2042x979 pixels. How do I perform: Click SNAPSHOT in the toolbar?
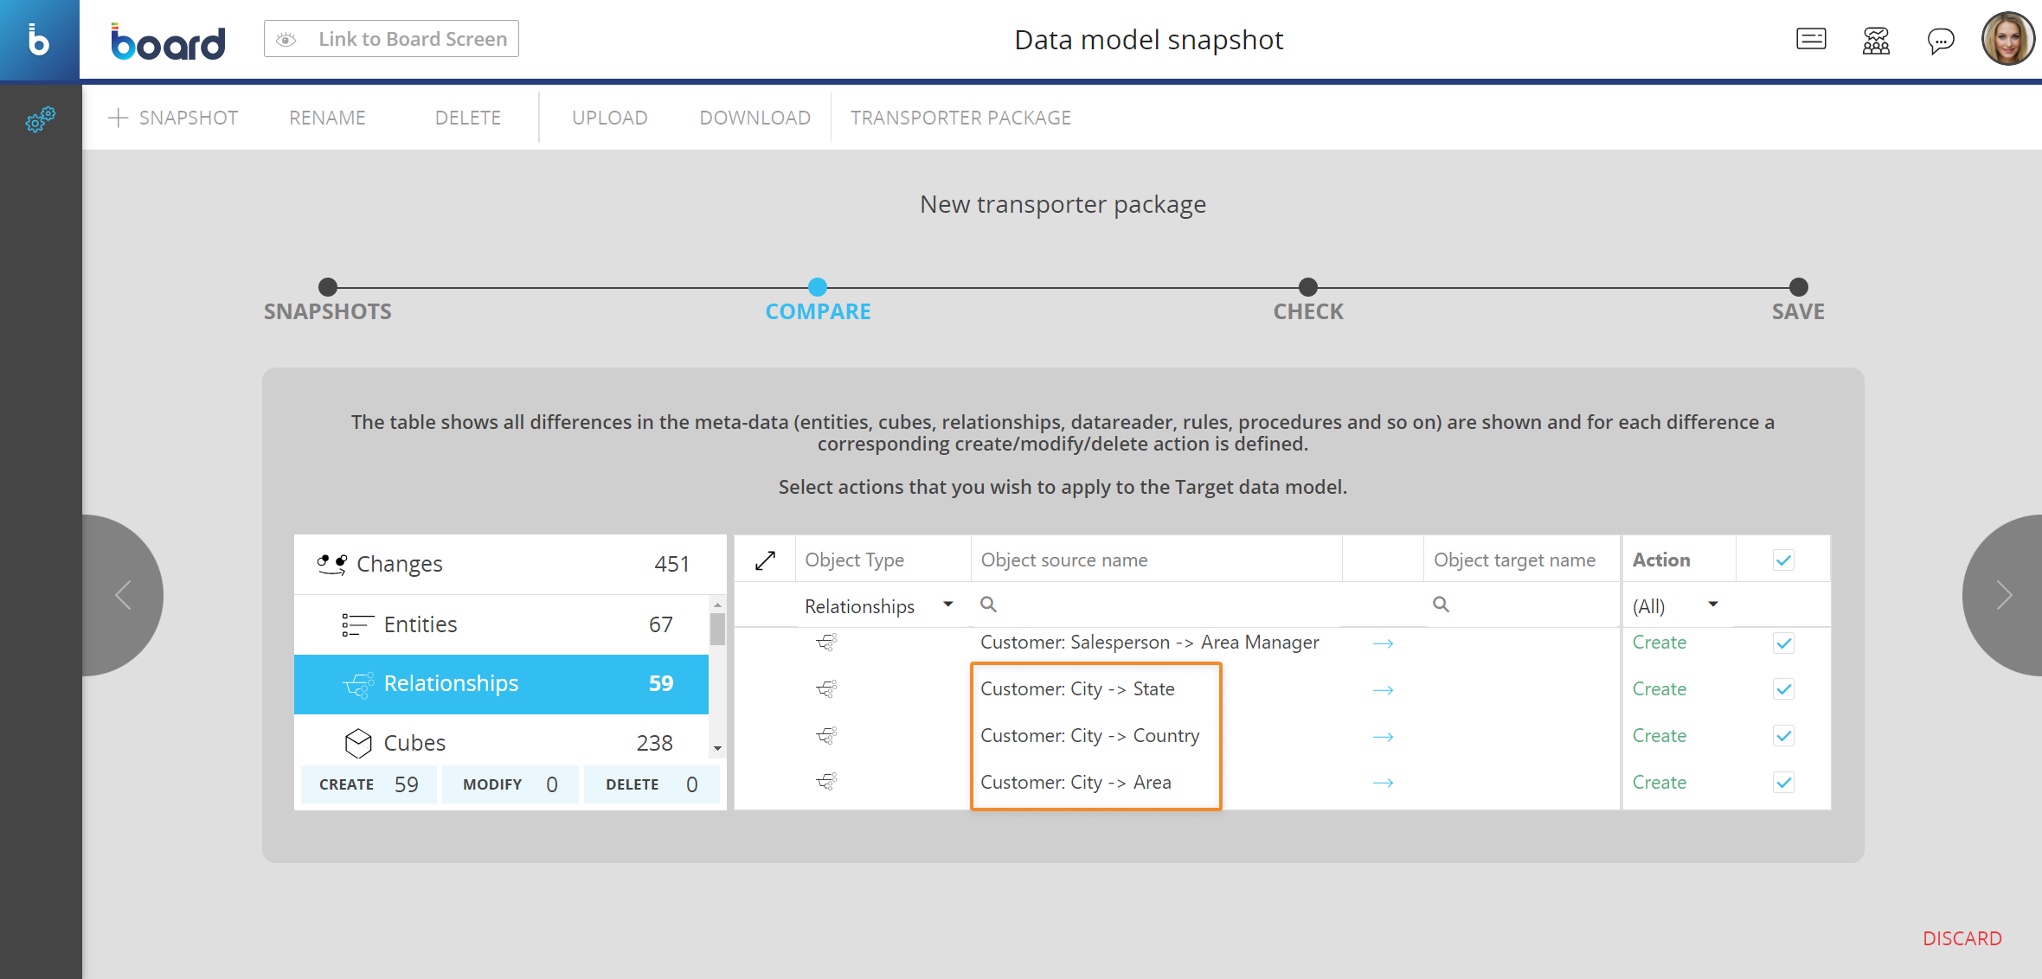tap(188, 118)
